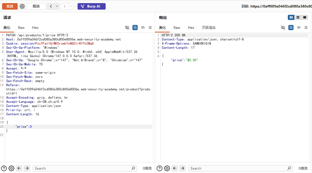This screenshot has width=312, height=173.
Task: Toggle the response panel's hide-non-printable eye icon
Action: pos(283,28)
